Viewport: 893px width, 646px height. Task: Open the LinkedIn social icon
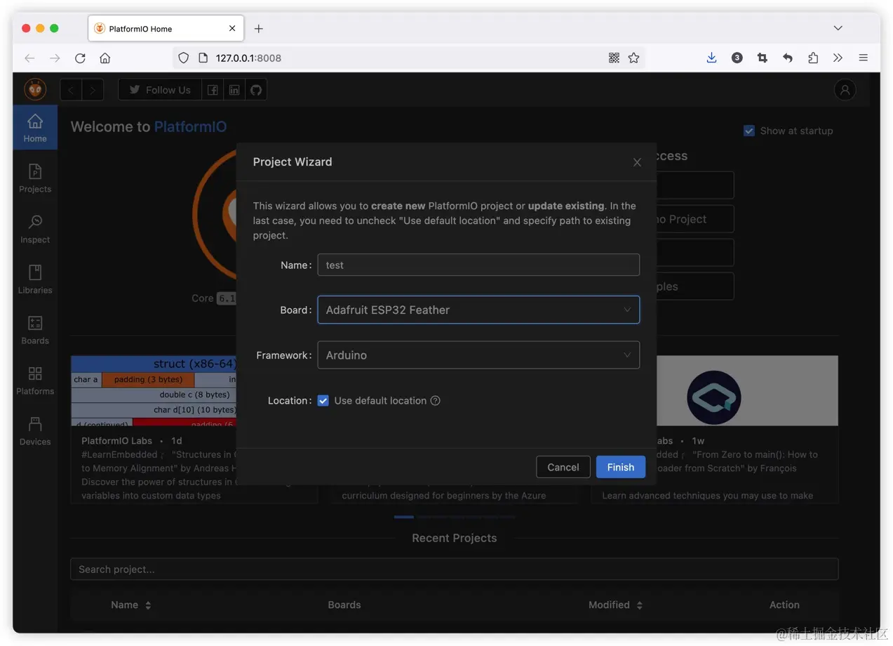(x=234, y=90)
